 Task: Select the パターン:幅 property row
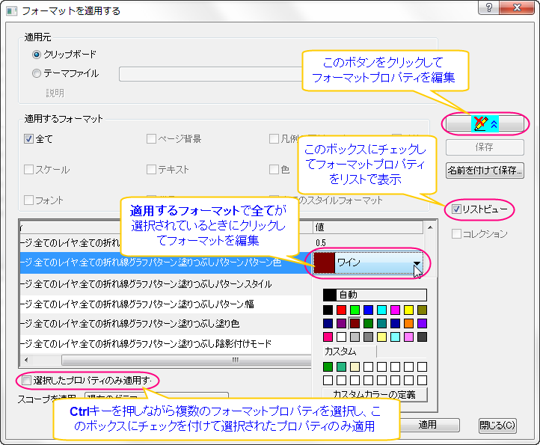pos(165,304)
